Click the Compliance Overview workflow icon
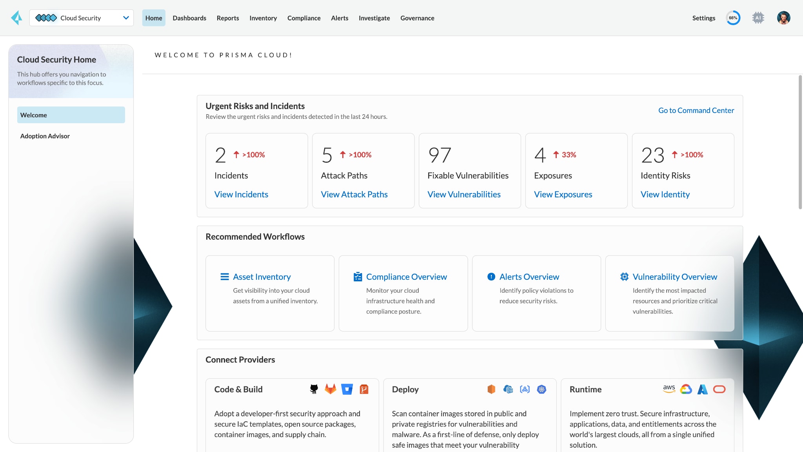The width and height of the screenshot is (803, 452). [x=357, y=277]
